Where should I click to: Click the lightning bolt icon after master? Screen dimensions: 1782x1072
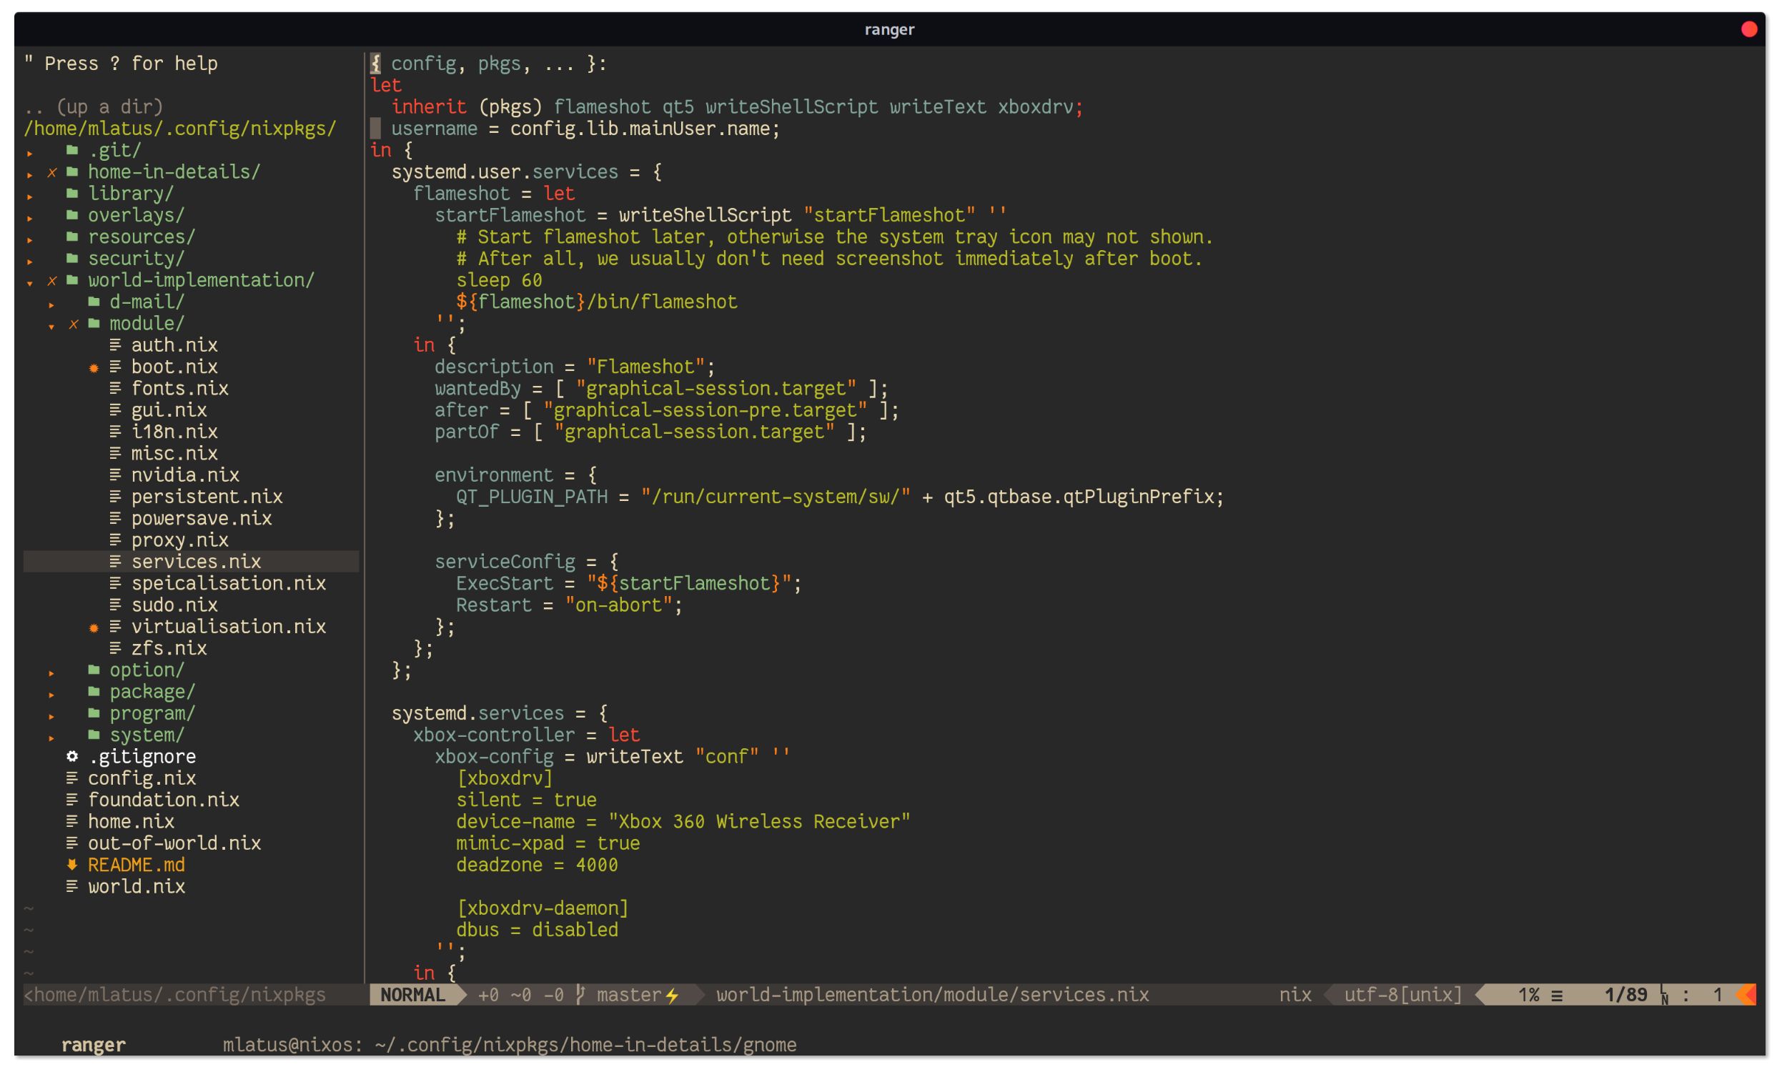(x=673, y=996)
